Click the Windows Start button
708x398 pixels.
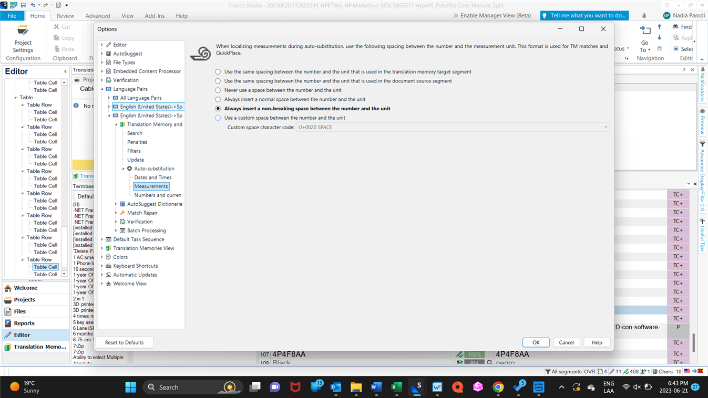[x=131, y=387]
